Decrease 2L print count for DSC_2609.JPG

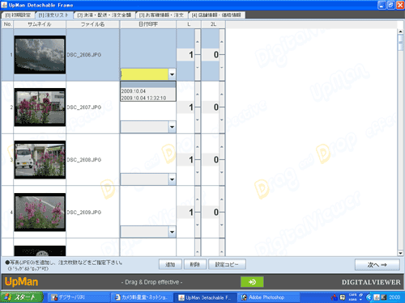[222, 225]
